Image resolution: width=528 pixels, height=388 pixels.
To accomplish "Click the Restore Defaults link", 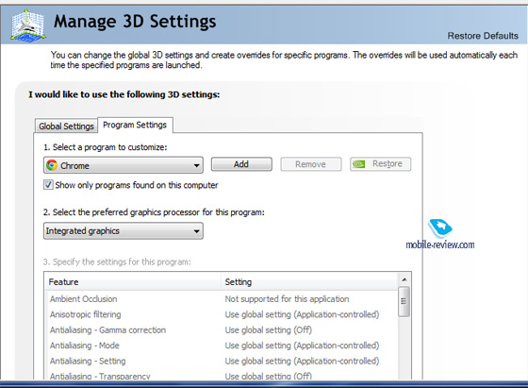I will click(x=483, y=36).
